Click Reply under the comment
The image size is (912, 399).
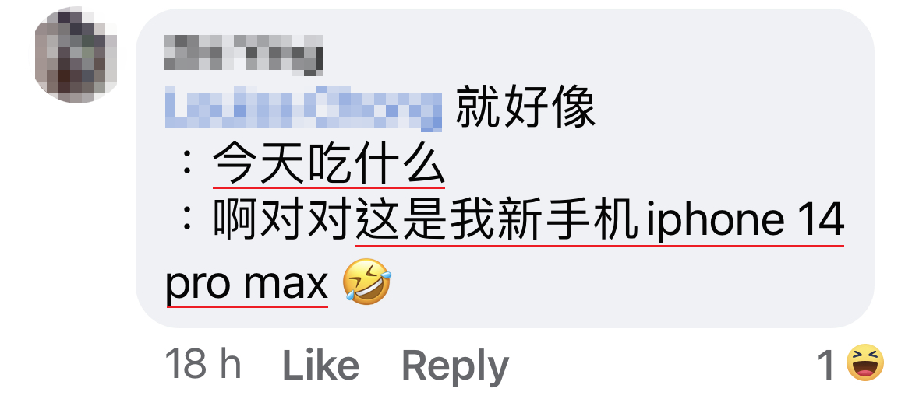(x=455, y=366)
